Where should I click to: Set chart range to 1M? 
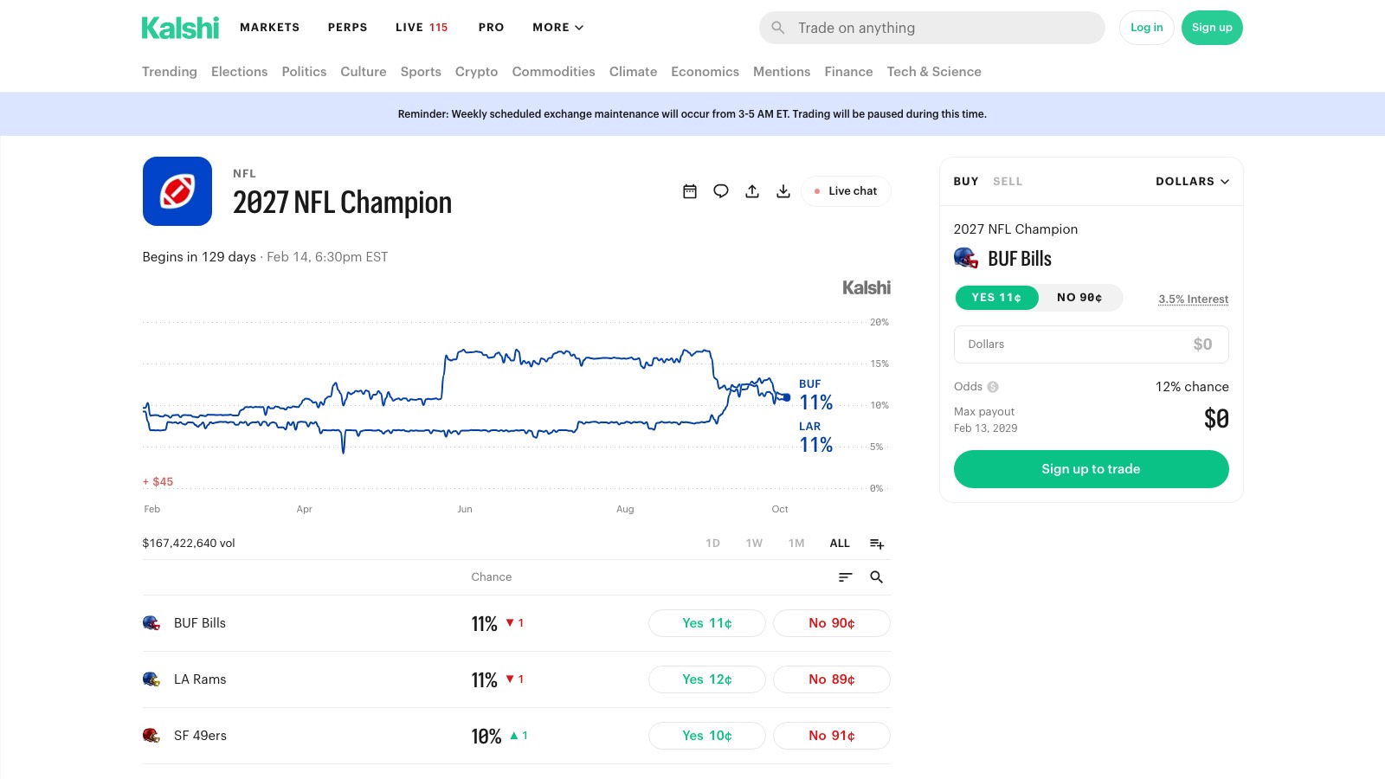tap(796, 544)
